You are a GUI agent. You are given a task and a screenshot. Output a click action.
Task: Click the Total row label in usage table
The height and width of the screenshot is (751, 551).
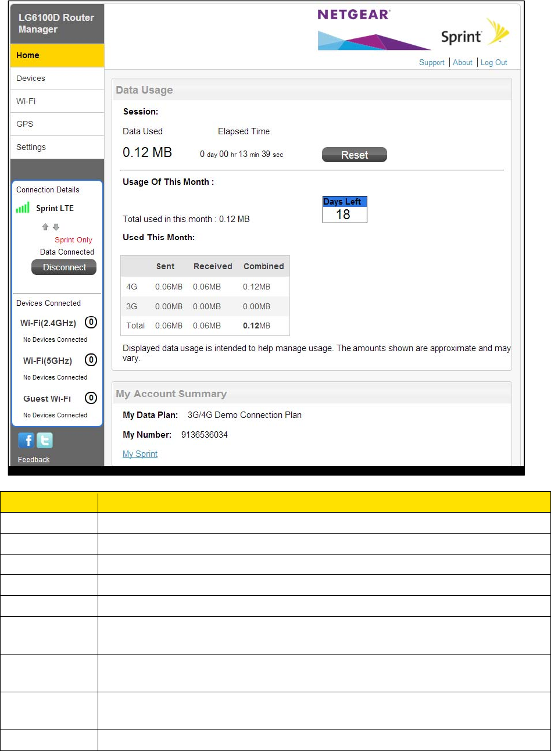pos(135,326)
